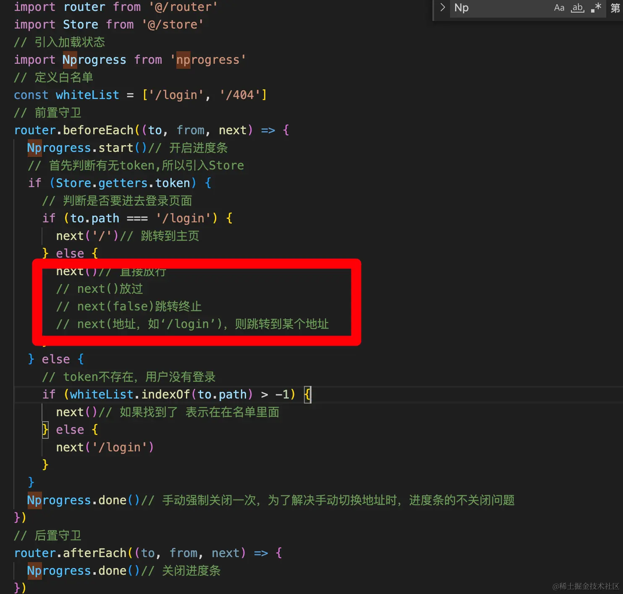Toggle Match Case (Aa) in find widget
This screenshot has height=594, width=623.
click(x=559, y=8)
